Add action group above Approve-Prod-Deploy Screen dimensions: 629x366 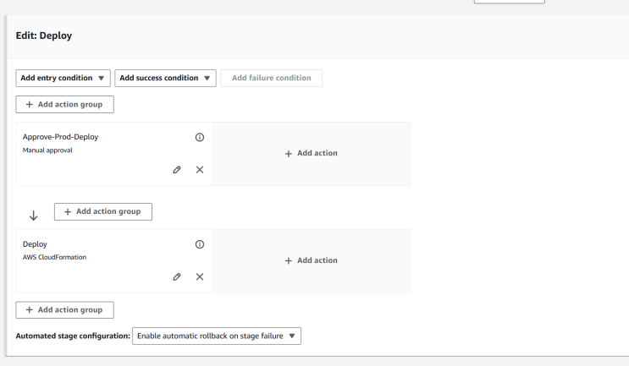pyautogui.click(x=64, y=105)
